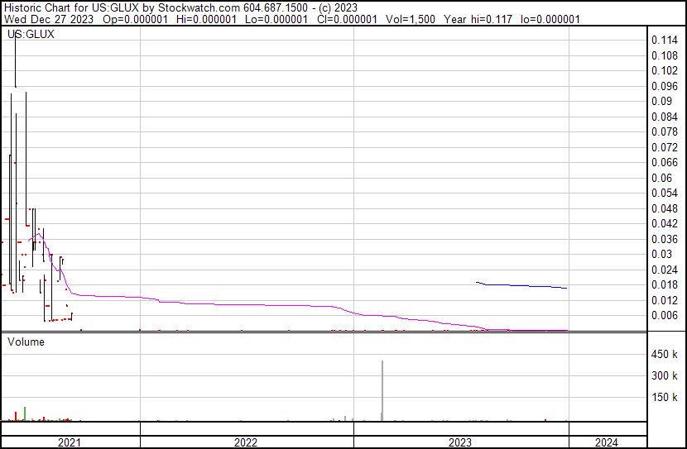
Task: Select the 2022 year label on timeline
Action: point(246,442)
